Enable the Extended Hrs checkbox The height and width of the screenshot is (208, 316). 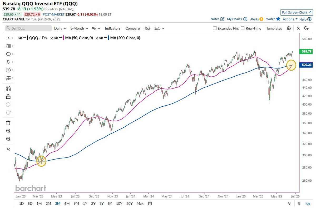215,28
